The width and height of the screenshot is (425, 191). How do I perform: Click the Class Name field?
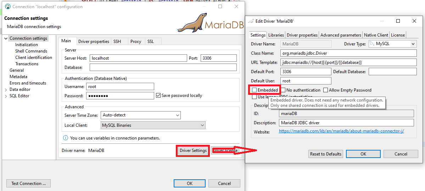(x=348, y=53)
